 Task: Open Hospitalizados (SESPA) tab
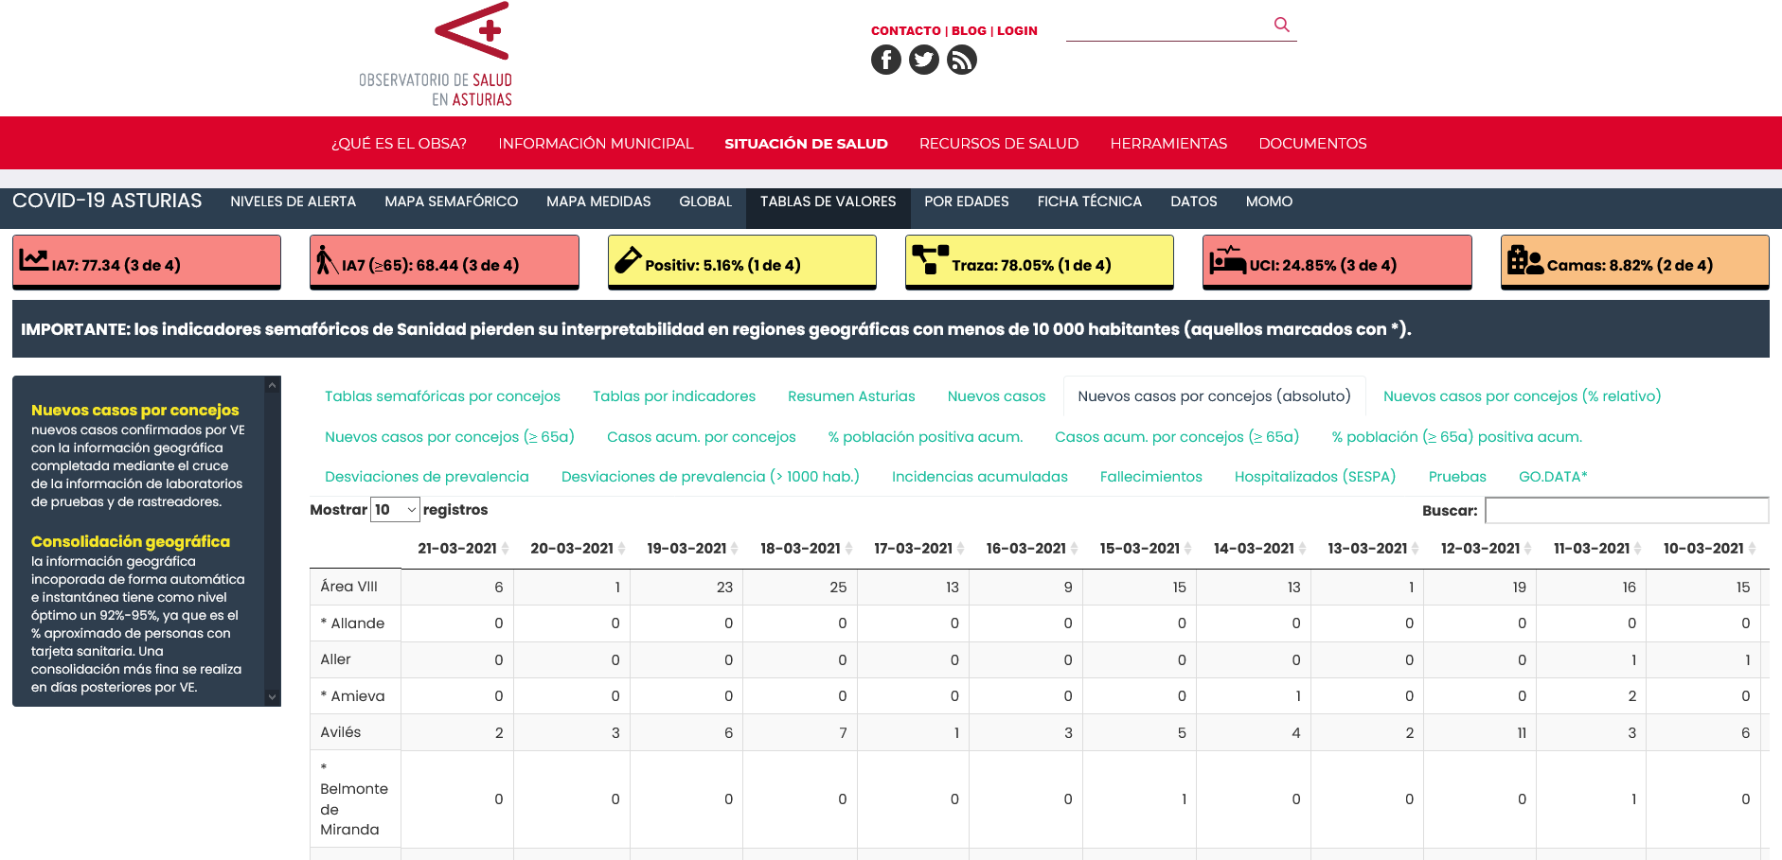pyautogui.click(x=1315, y=477)
